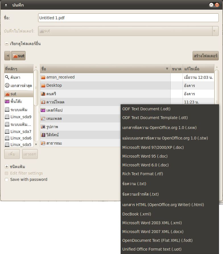Viewport: 223px width, 254px height.
Task: Open the บันทึกในโฟลเดอร์ folder dropdown
Action: (x=128, y=31)
